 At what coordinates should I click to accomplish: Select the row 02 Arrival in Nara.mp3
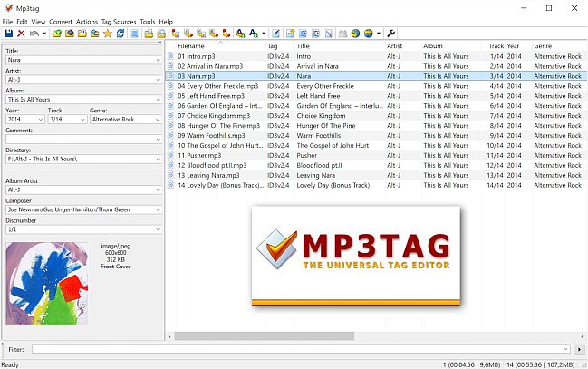coord(376,66)
